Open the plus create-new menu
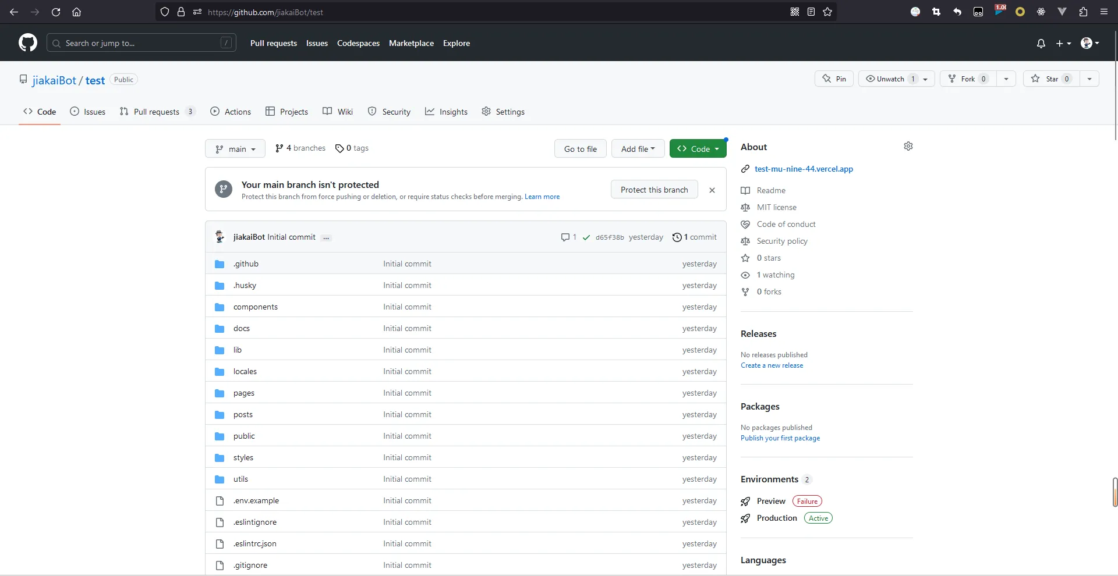This screenshot has width=1118, height=576. pos(1063,44)
